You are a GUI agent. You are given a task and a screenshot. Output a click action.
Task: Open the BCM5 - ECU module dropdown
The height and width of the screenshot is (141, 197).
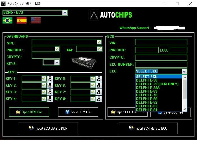pos(65,12)
